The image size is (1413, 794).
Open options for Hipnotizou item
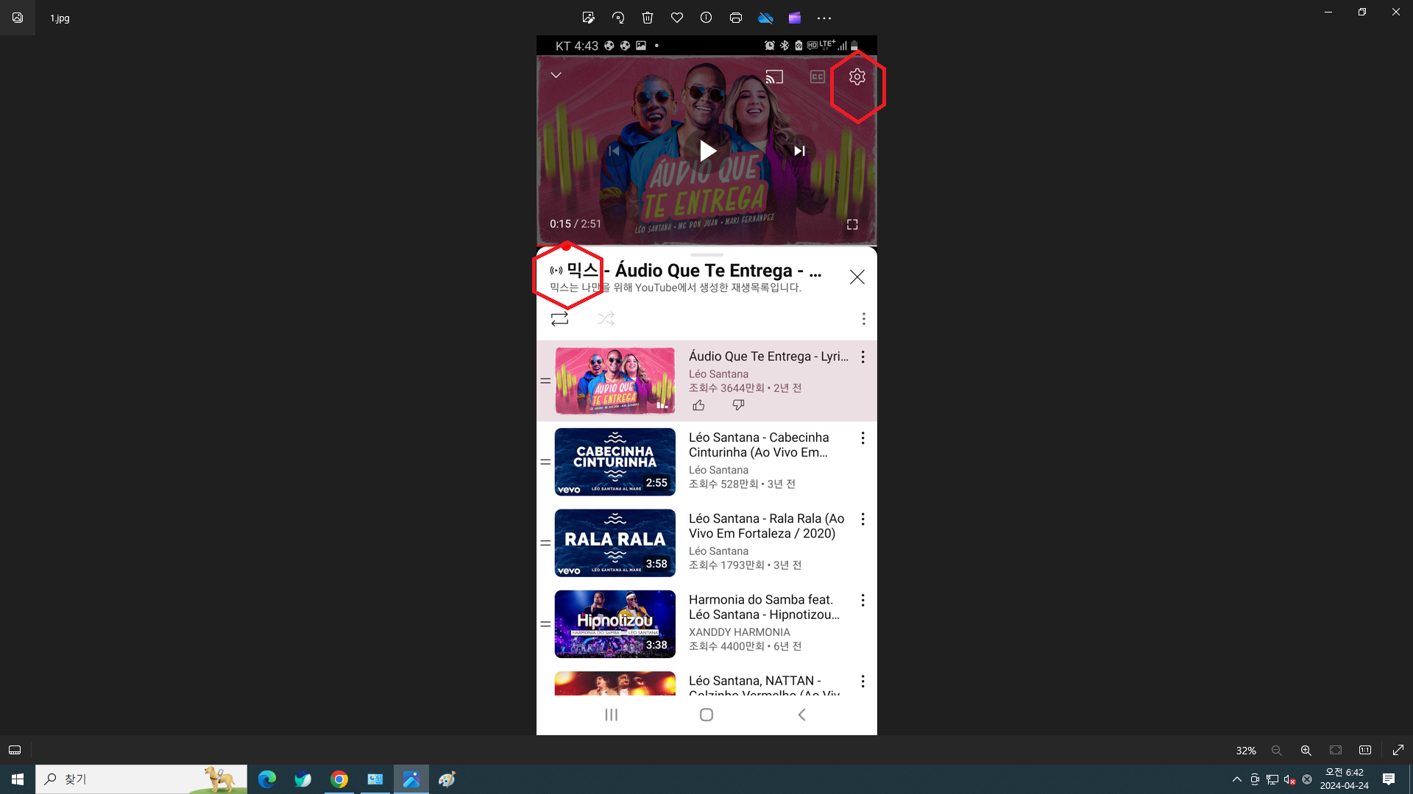pyautogui.click(x=863, y=601)
